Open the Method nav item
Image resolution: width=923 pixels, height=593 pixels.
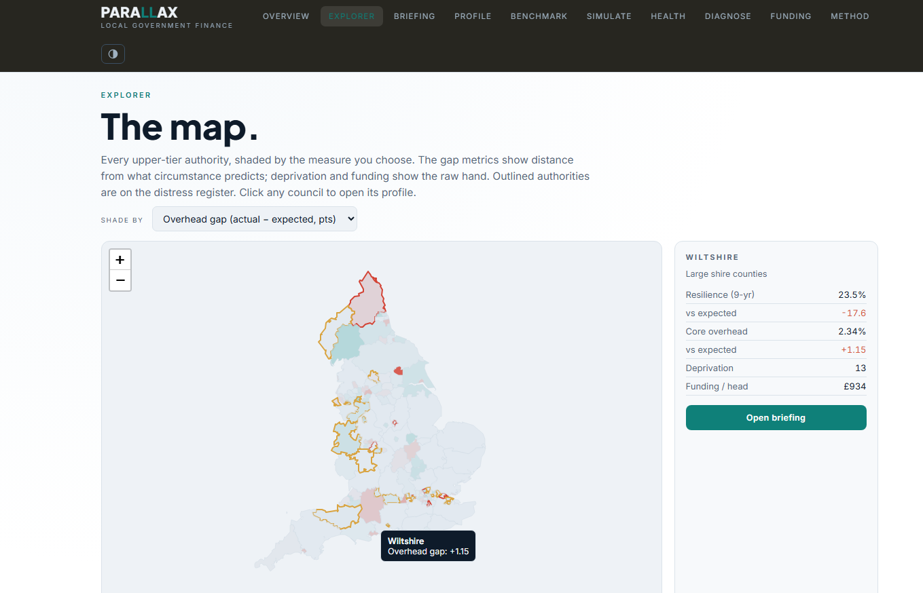pyautogui.click(x=850, y=16)
